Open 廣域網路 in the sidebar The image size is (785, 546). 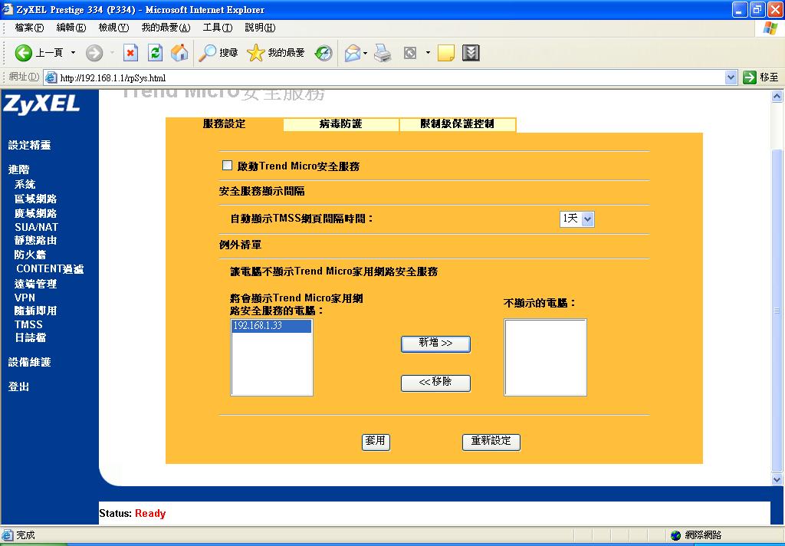tap(35, 213)
